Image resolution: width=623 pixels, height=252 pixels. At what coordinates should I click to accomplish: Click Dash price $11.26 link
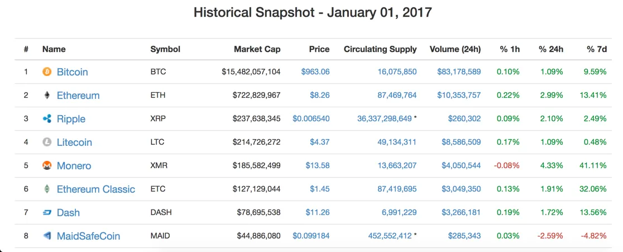tap(318, 213)
